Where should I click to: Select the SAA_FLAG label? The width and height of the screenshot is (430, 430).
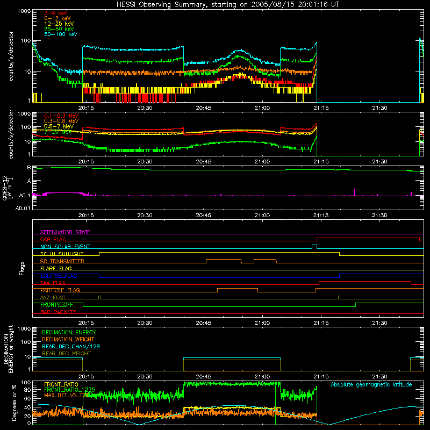point(53,283)
